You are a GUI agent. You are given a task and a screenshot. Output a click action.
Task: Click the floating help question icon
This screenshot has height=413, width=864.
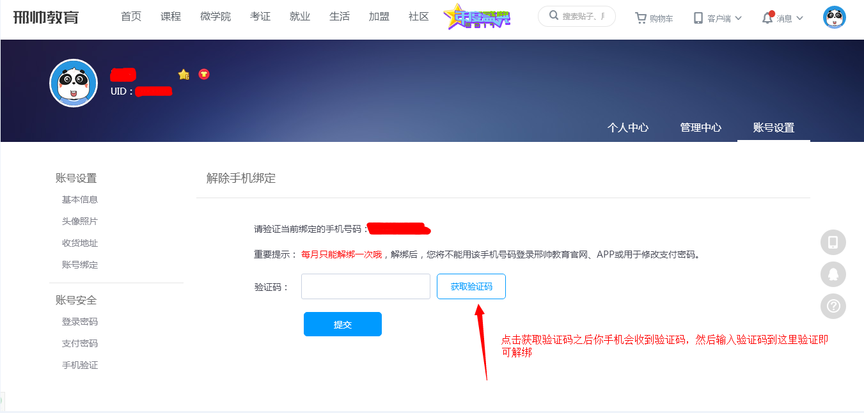[833, 306]
